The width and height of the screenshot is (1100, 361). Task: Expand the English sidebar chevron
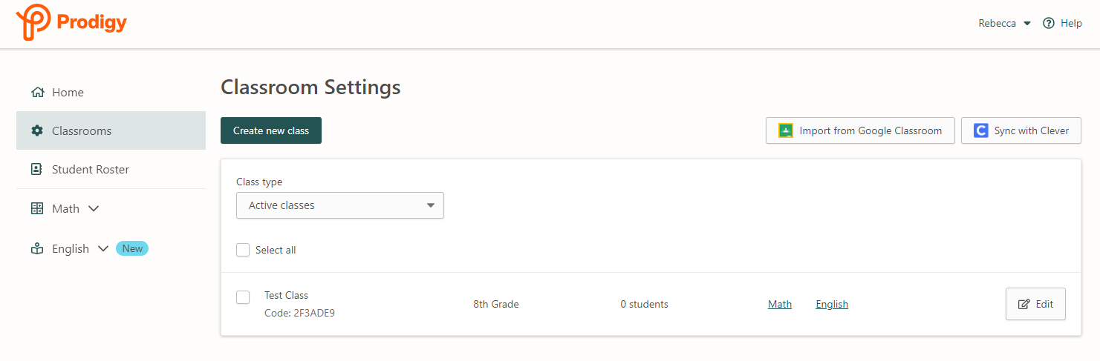pyautogui.click(x=103, y=249)
